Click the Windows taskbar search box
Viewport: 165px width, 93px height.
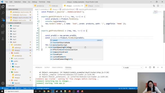pyautogui.click(x=19, y=91)
